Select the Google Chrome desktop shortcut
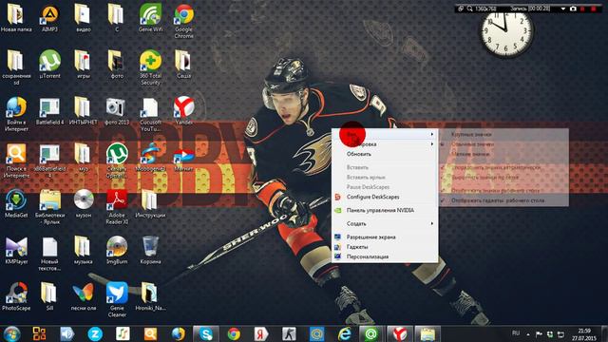Screen dimensions: 608x342 pyautogui.click(x=183, y=21)
